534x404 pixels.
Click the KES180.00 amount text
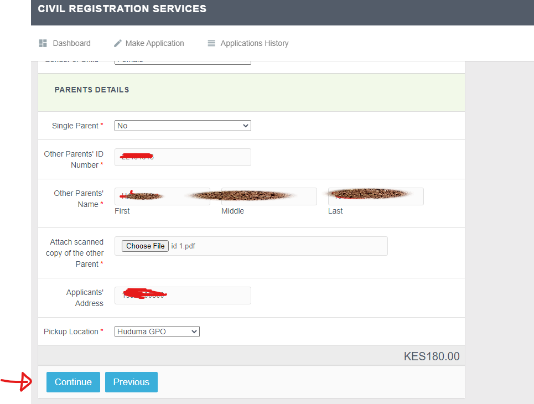tap(432, 356)
